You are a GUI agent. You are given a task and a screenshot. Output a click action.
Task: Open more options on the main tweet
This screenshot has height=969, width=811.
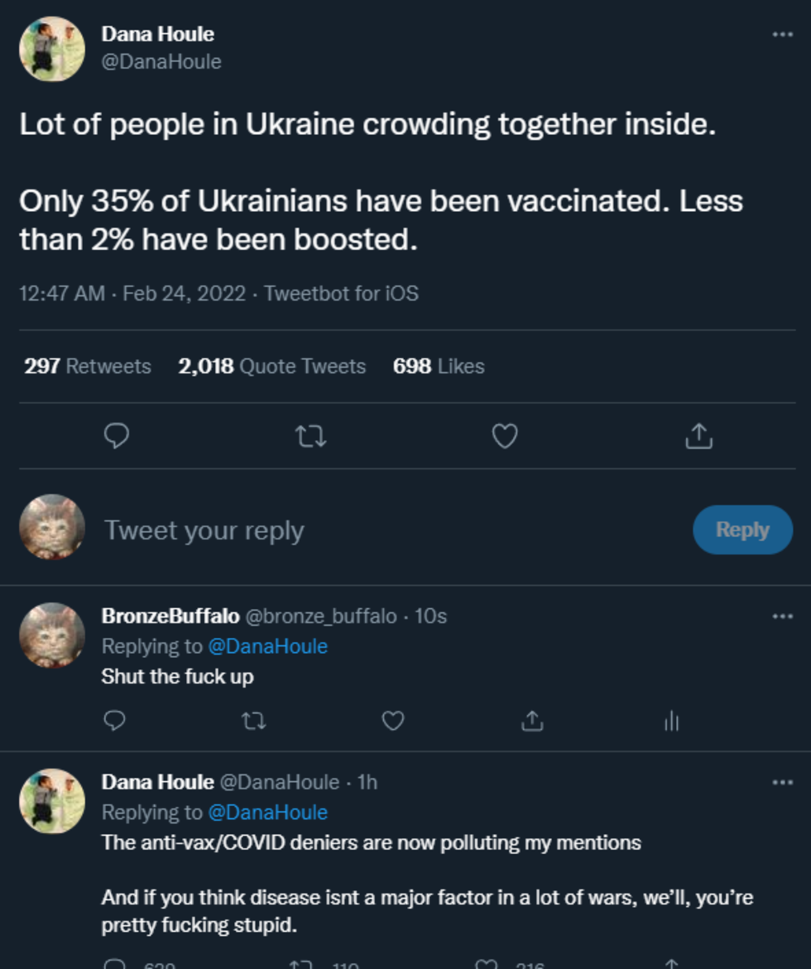tap(782, 34)
